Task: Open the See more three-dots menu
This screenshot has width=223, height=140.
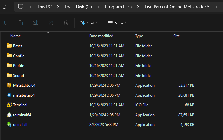Action: pyautogui.click(x=141, y=23)
